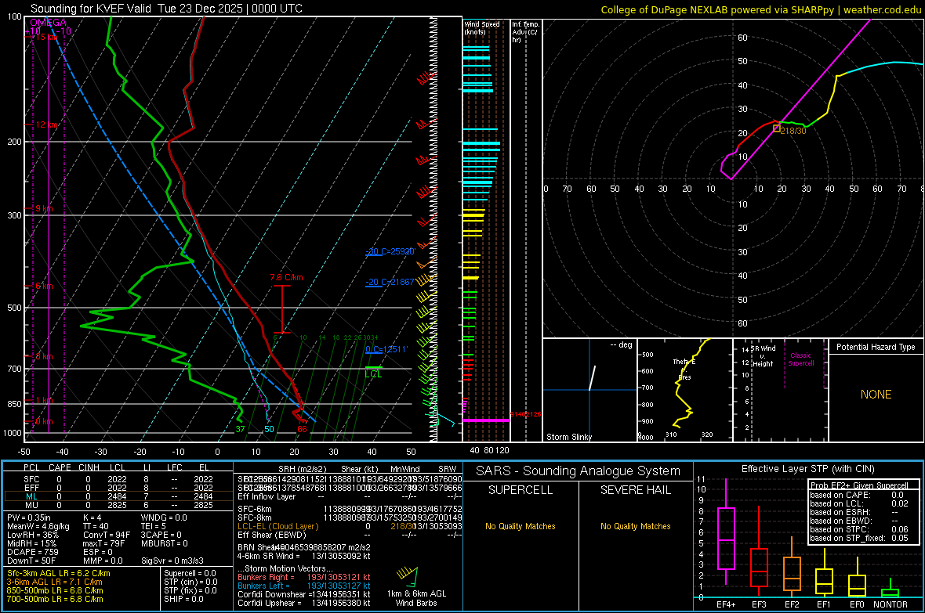The width and height of the screenshot is (925, 613).
Task: Click No Quality Matches under SUPERCELL
Action: pyautogui.click(x=521, y=526)
